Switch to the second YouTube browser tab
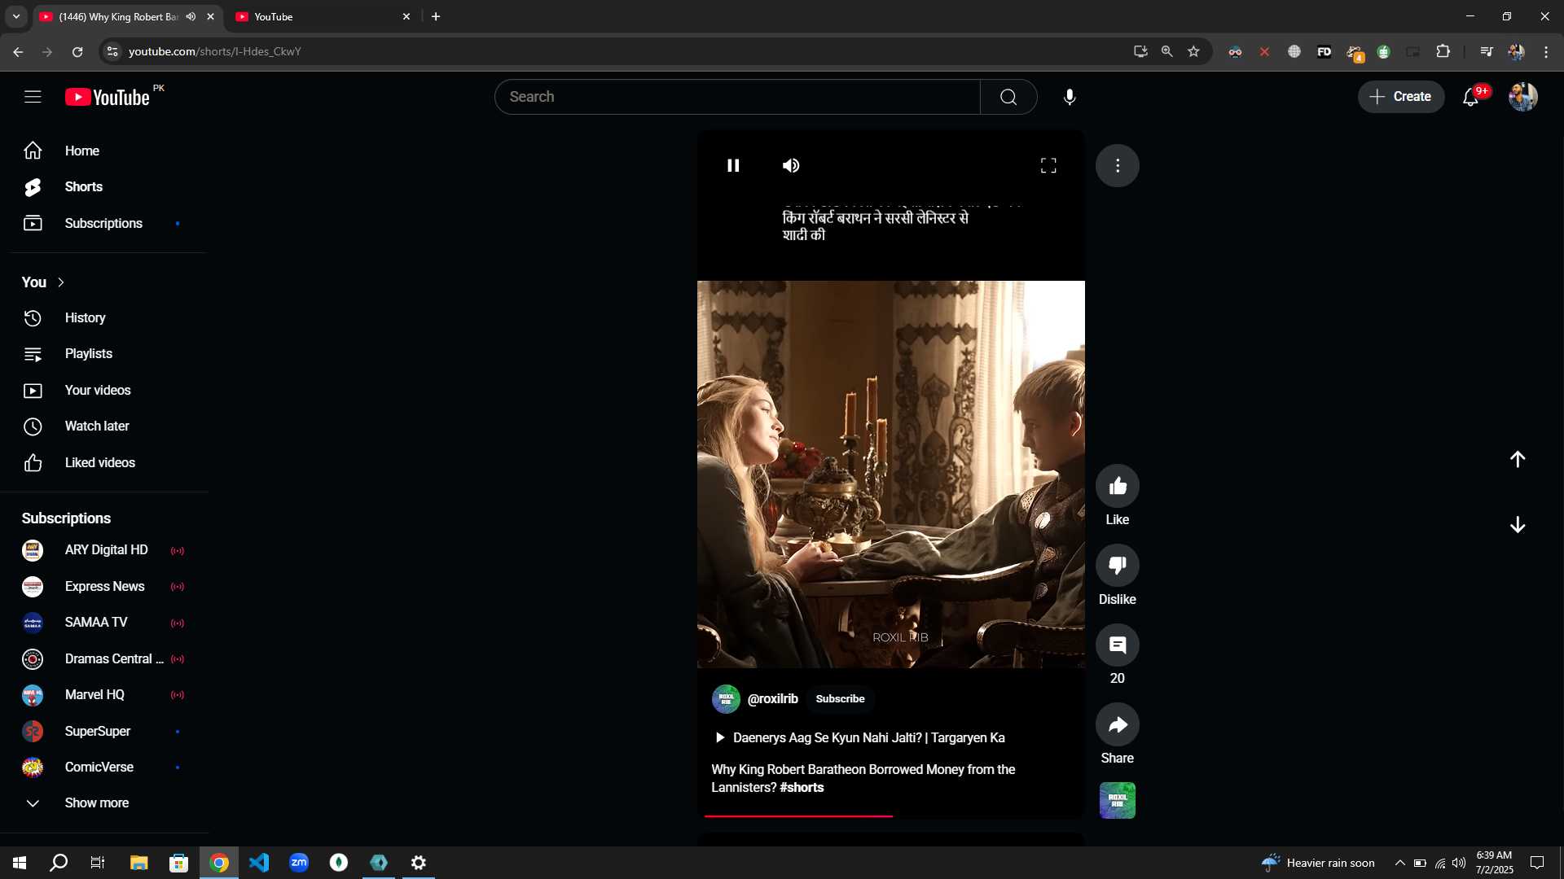The width and height of the screenshot is (1564, 879). (323, 16)
